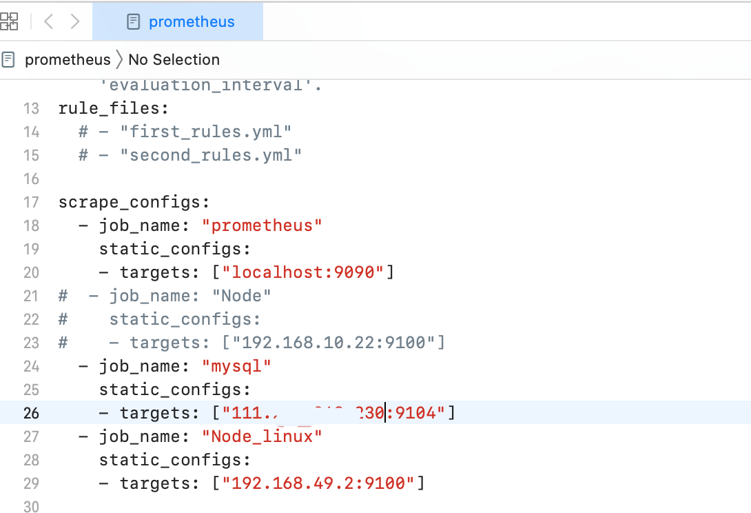
Task: Go back with the left chevron
Action: pyautogui.click(x=48, y=21)
